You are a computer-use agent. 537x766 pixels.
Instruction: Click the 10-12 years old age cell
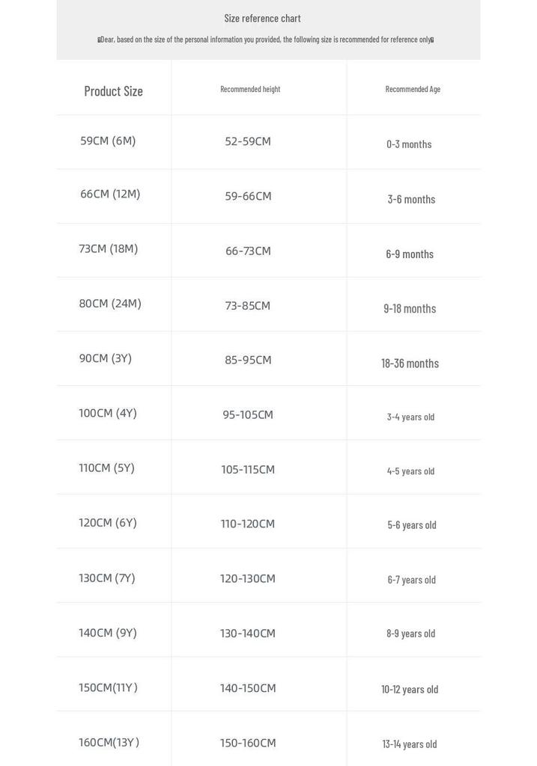[x=410, y=689]
